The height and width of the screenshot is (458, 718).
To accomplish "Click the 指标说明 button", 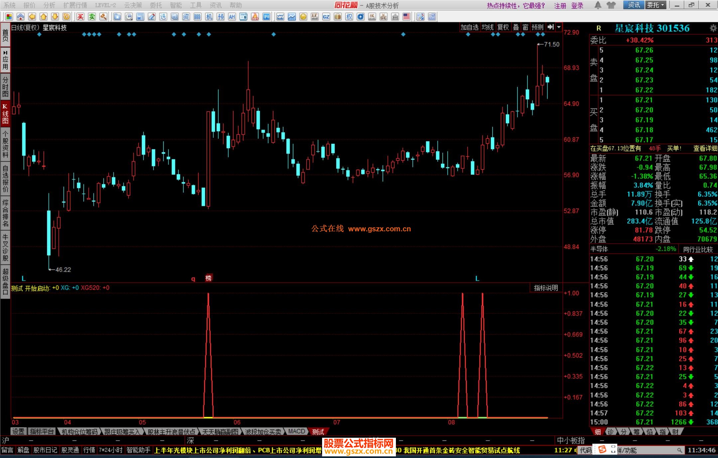I will click(545, 288).
